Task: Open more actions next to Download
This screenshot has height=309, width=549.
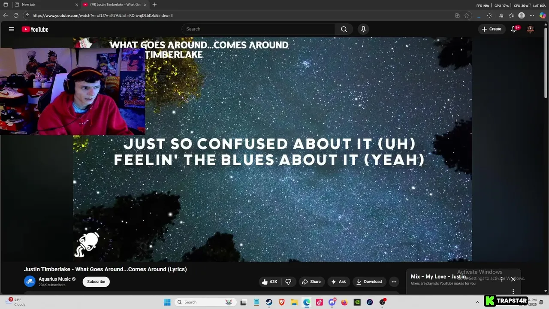Action: [x=394, y=282]
